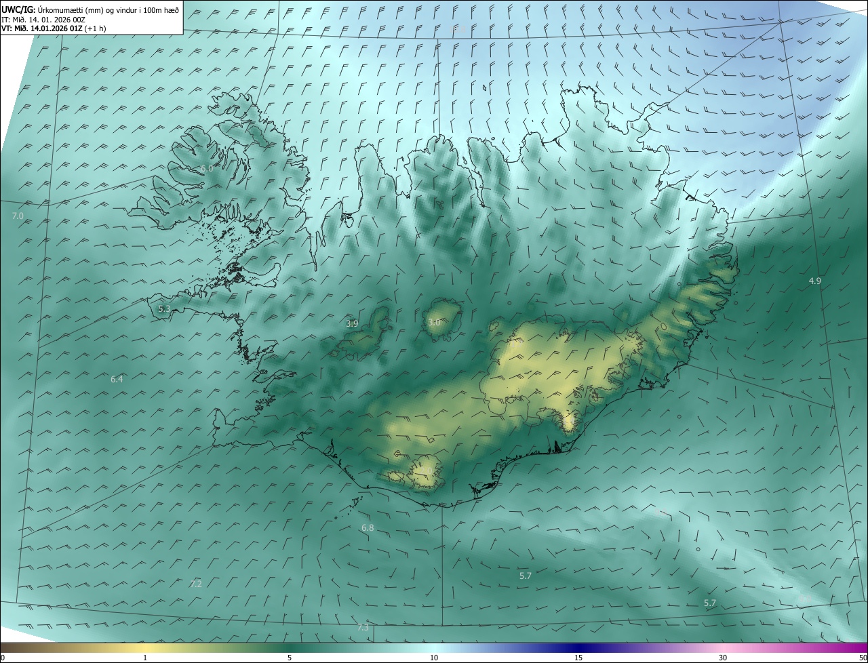Click the colorbar tick label 30

pos(723,658)
